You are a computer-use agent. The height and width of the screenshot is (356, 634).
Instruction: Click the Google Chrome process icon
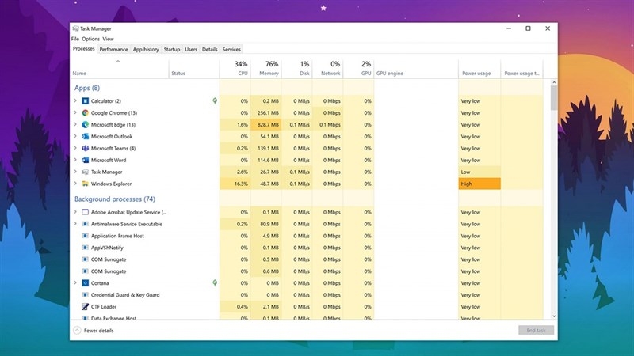pyautogui.click(x=85, y=113)
